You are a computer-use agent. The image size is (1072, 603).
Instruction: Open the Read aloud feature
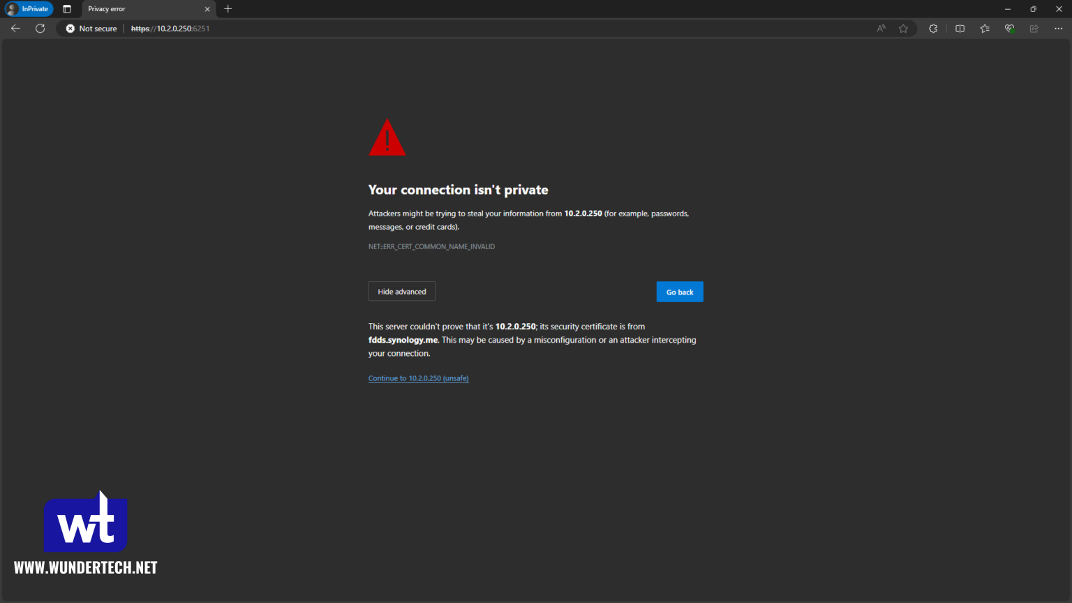tap(881, 29)
